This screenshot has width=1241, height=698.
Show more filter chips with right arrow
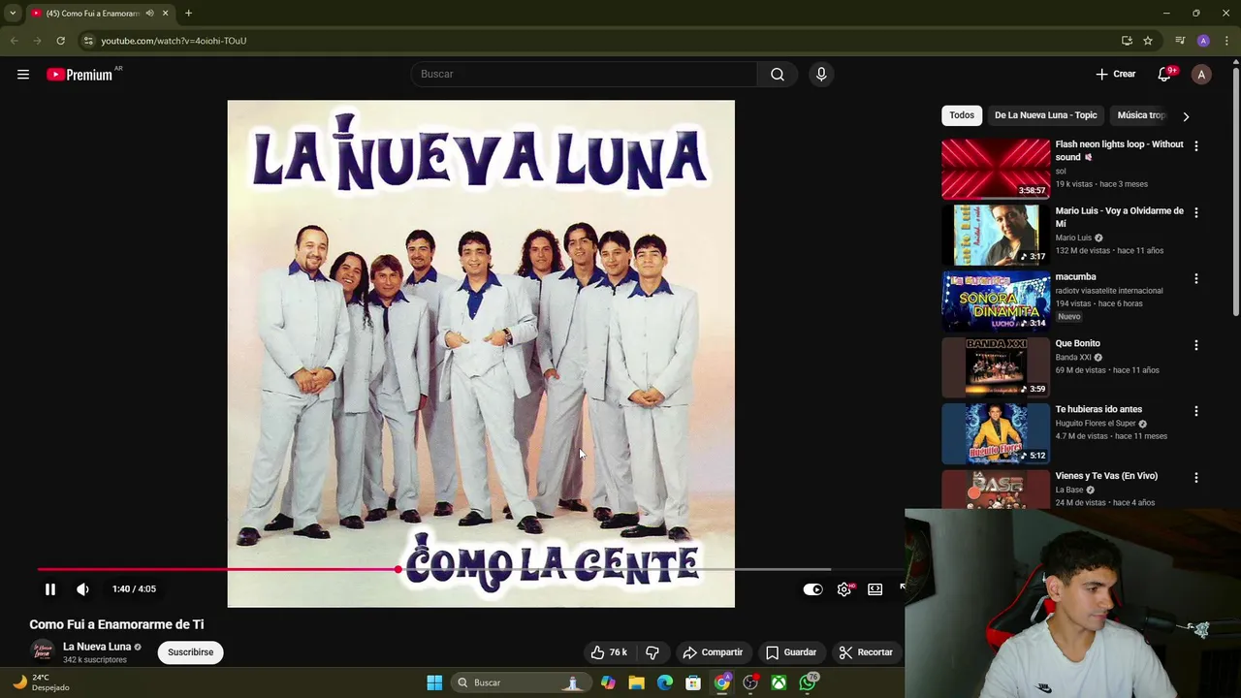pyautogui.click(x=1185, y=116)
